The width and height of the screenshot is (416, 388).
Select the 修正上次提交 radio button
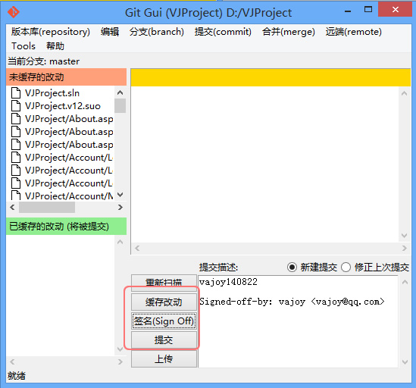pos(346,267)
